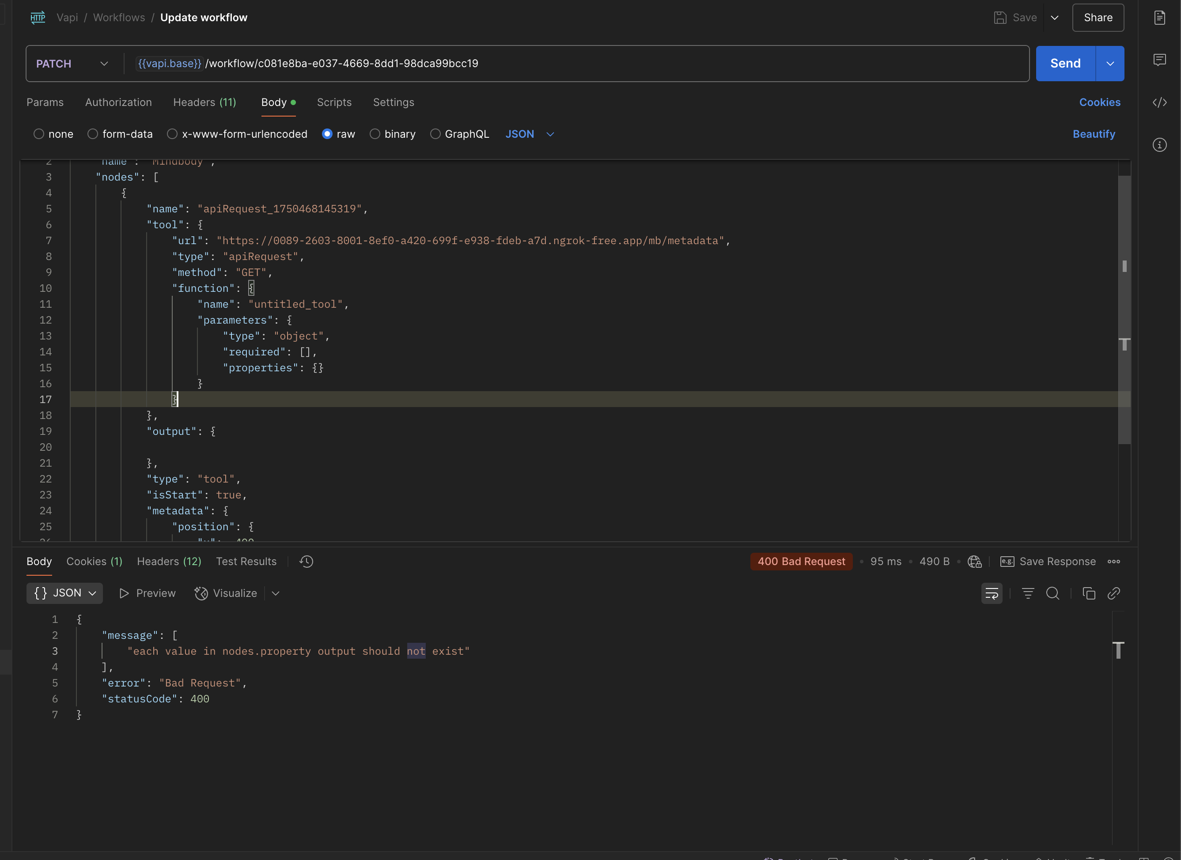Choose the GraphQL body option
The height and width of the screenshot is (860, 1181).
435,134
